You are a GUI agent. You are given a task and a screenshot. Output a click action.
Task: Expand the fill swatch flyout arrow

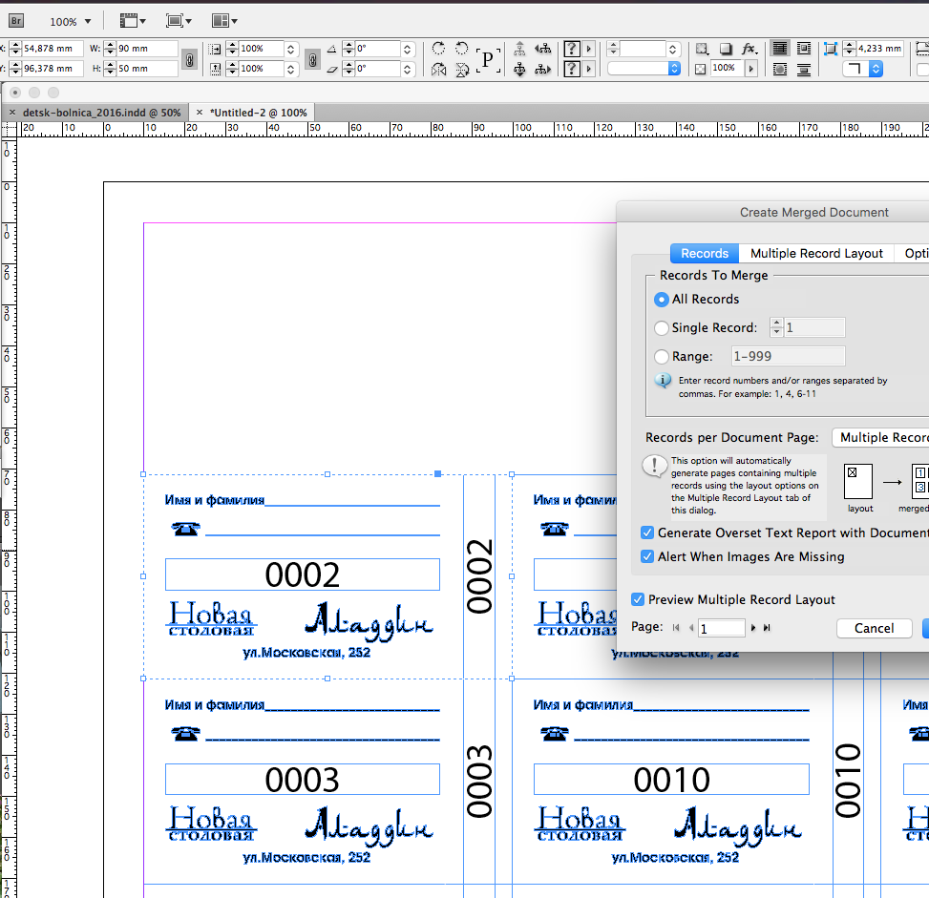click(x=589, y=49)
